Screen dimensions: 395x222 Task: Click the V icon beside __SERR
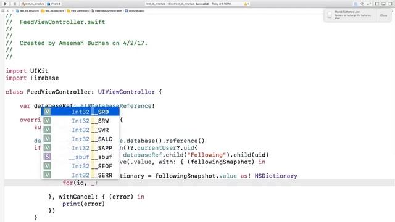tap(47, 175)
